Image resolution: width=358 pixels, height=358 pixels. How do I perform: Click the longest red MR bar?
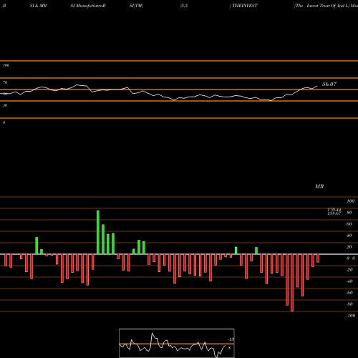292,283
